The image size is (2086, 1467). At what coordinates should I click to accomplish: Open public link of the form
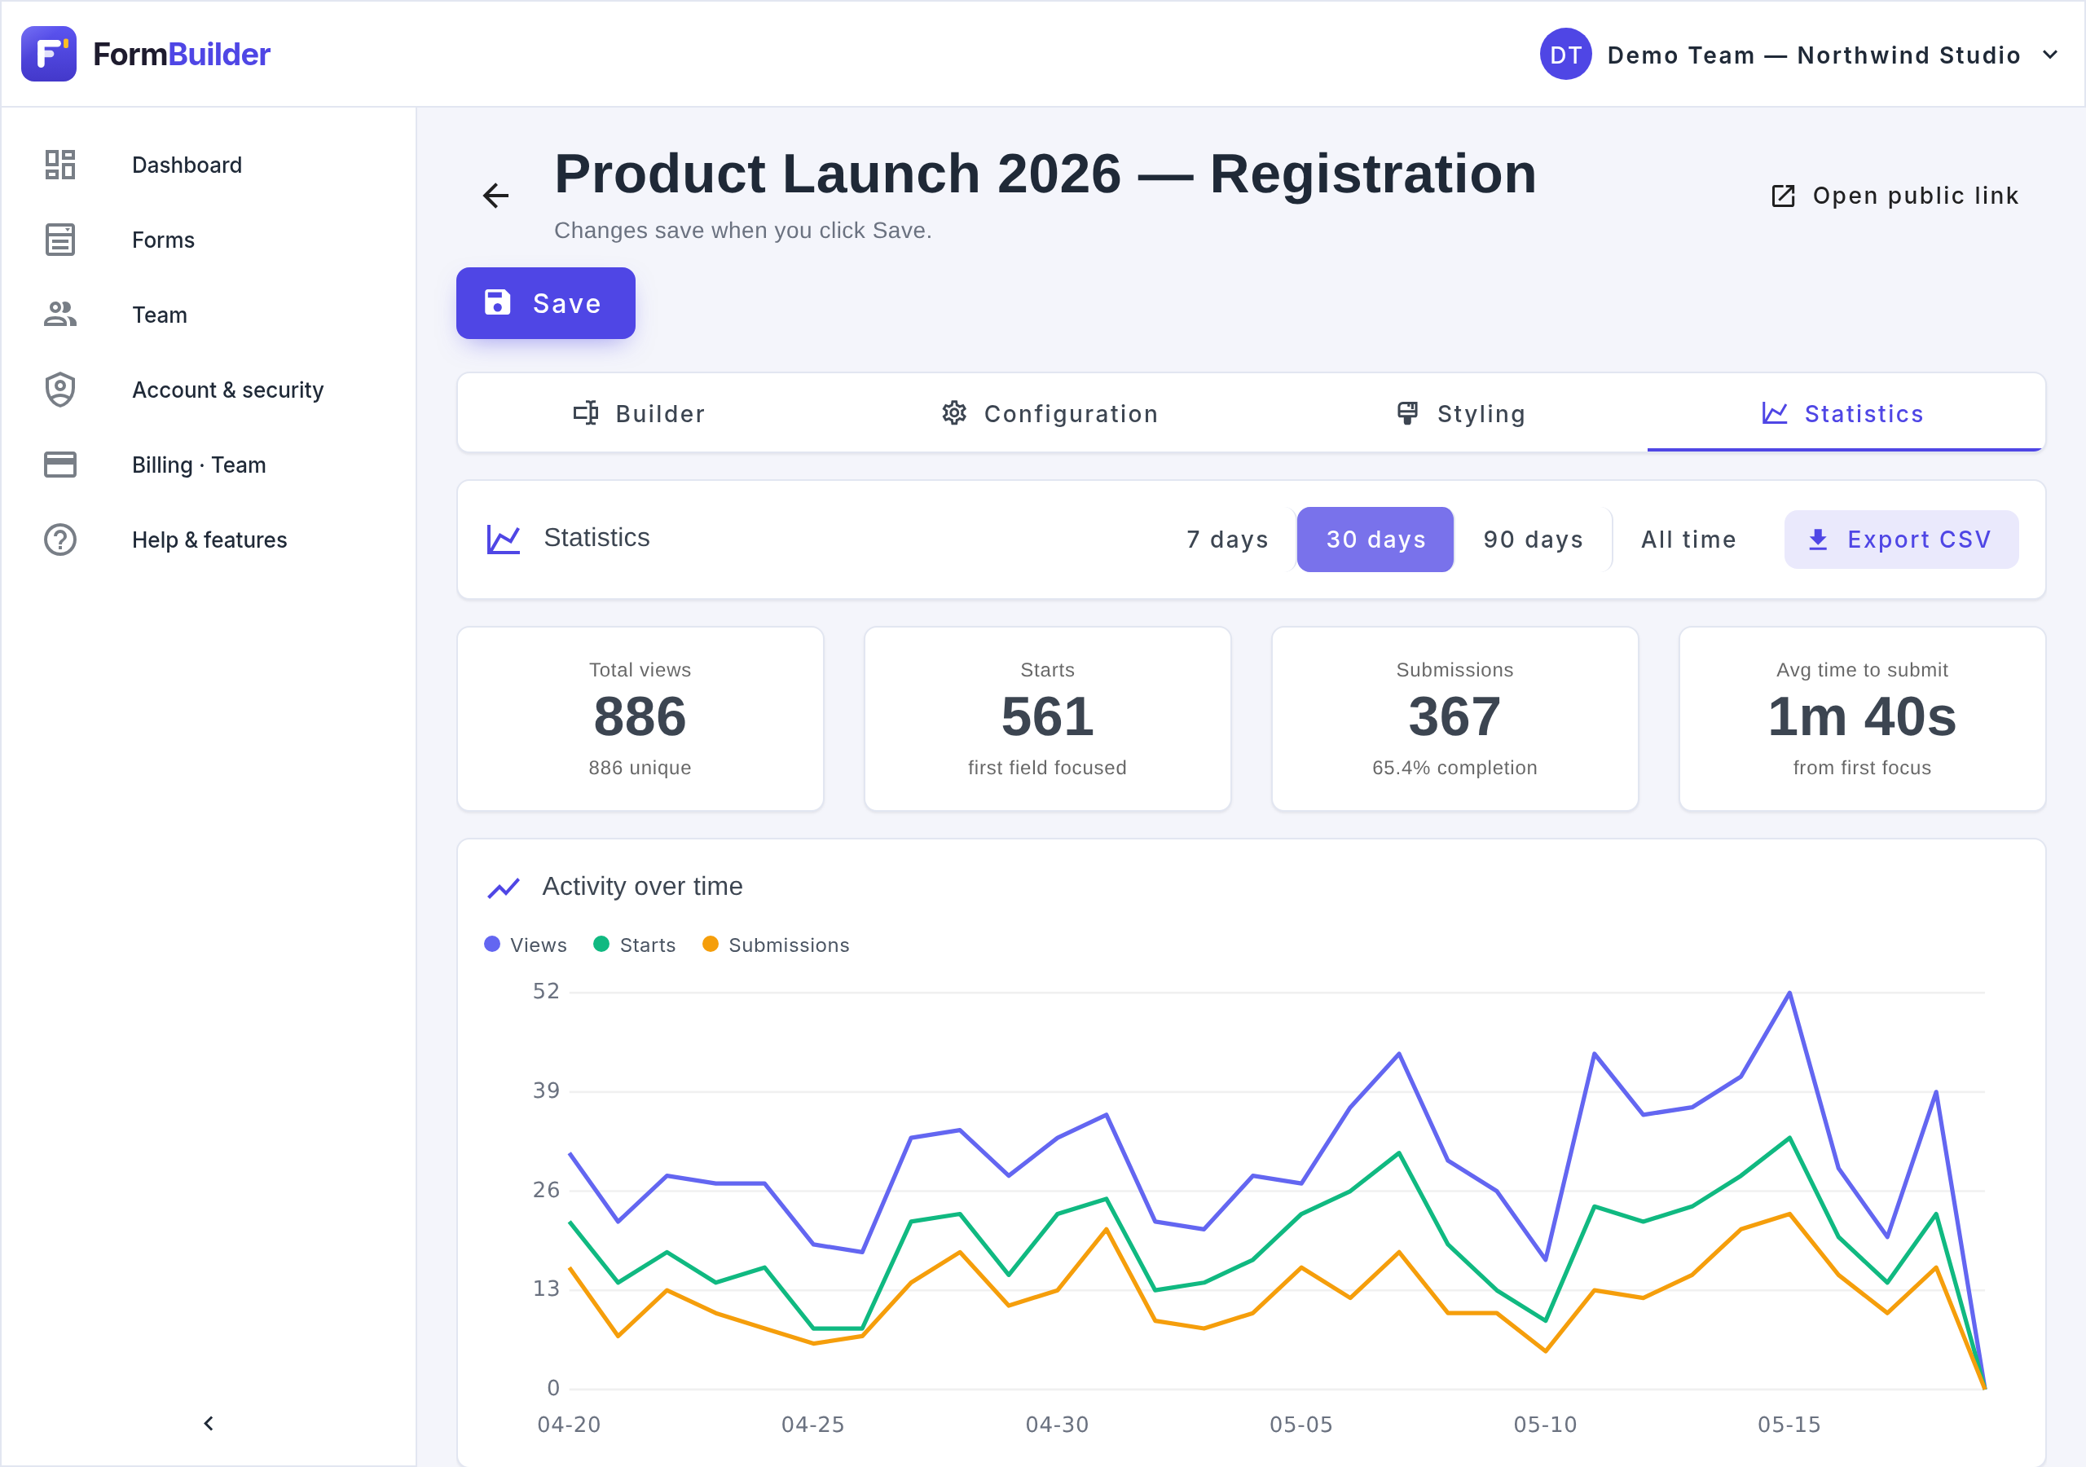pyautogui.click(x=1895, y=196)
